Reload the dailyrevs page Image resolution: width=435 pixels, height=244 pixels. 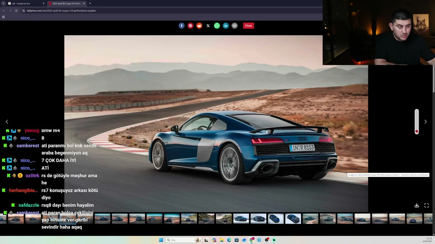click(16, 11)
